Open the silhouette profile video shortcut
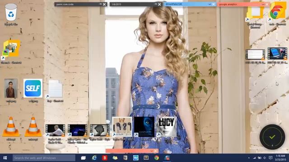 coord(99,130)
